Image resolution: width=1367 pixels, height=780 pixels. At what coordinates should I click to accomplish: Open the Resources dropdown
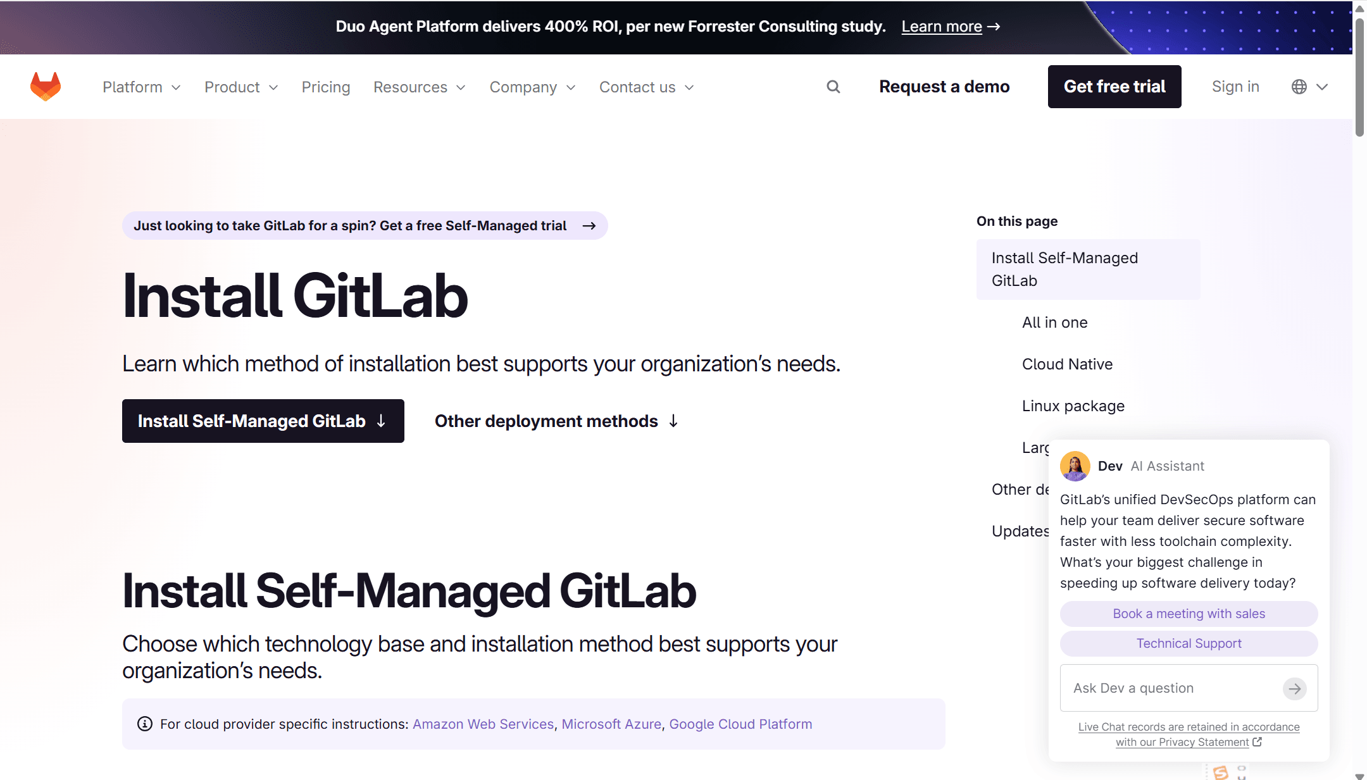420,87
